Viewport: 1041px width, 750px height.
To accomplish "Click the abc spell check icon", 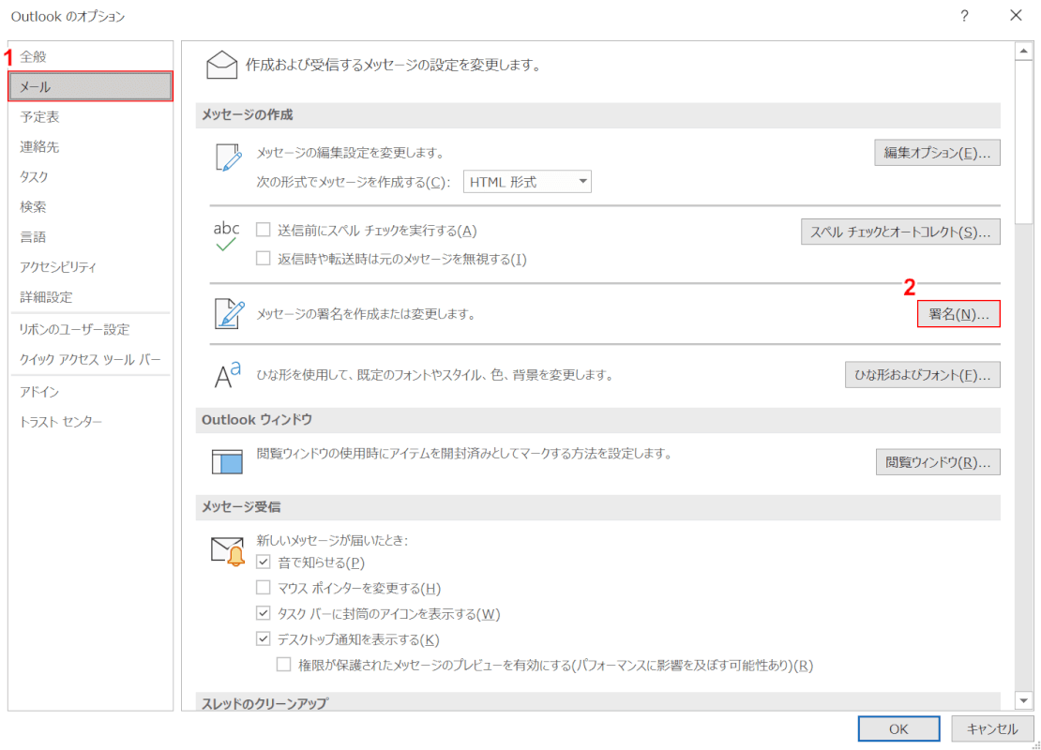I will click(x=226, y=236).
